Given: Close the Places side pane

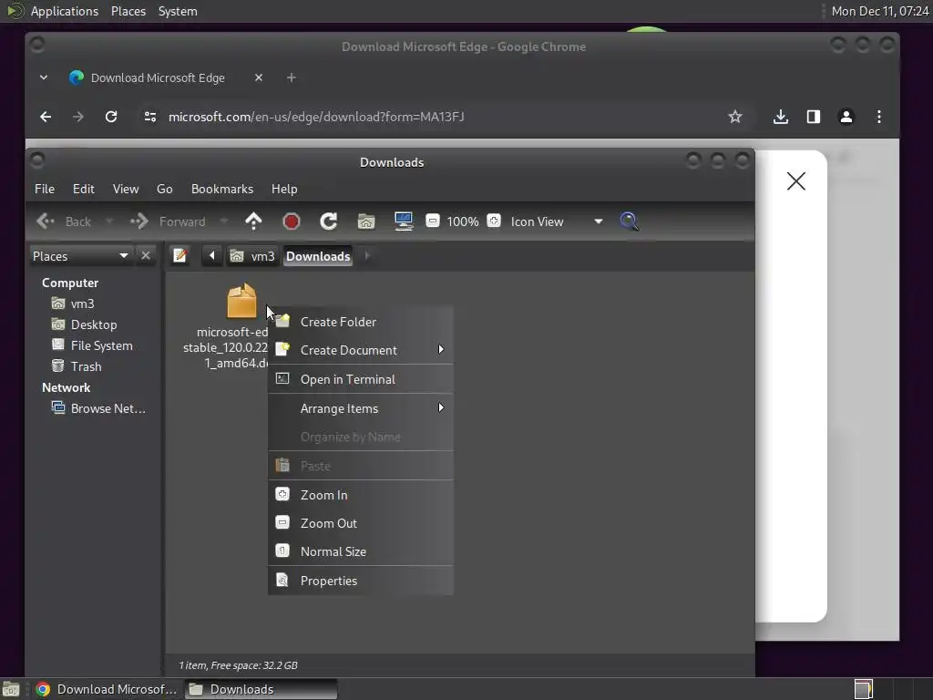Looking at the screenshot, I should pyautogui.click(x=146, y=255).
